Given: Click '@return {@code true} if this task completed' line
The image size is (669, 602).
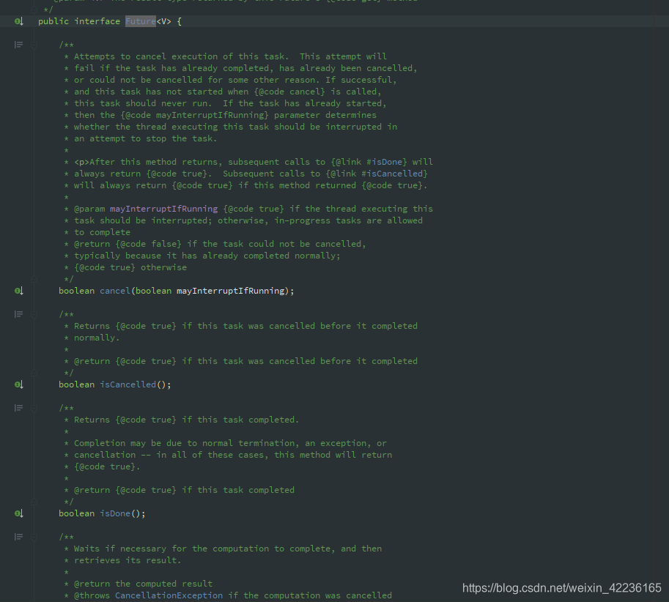Looking at the screenshot, I should pos(184,490).
